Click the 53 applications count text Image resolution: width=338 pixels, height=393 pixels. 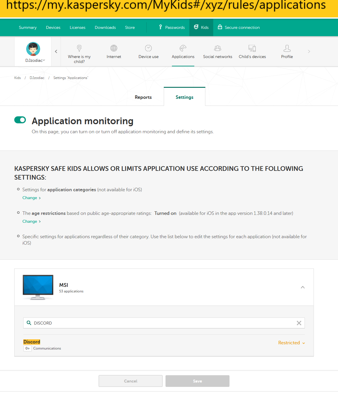coord(71,291)
